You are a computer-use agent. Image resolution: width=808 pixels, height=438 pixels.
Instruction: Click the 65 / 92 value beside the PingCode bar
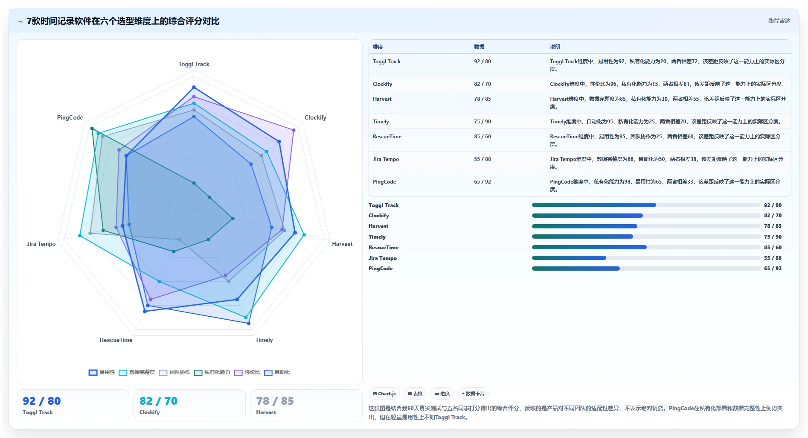point(773,269)
